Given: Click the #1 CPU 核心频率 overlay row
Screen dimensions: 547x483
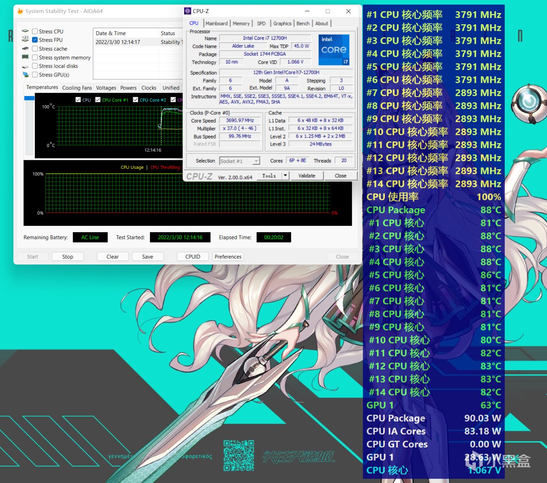Looking at the screenshot, I should pos(434,15).
